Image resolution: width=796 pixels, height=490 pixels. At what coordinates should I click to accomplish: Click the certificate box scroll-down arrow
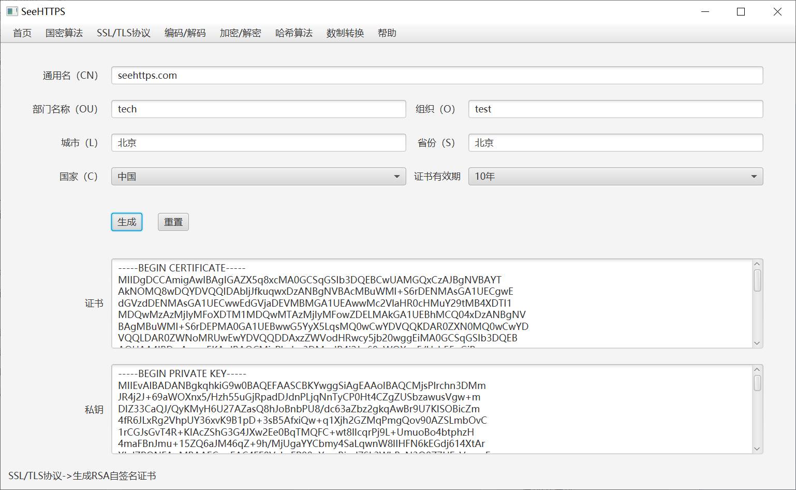(757, 343)
